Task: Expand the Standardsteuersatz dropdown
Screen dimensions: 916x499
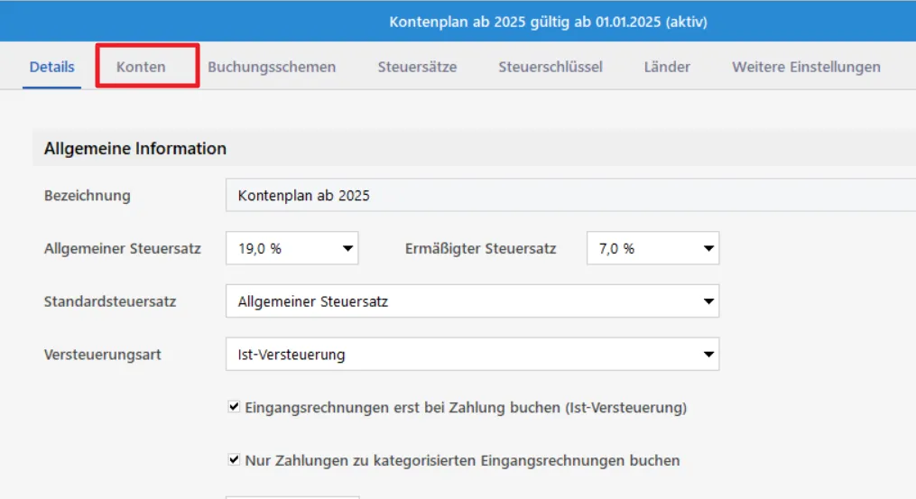Action: click(x=472, y=301)
